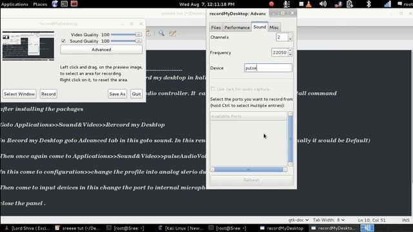This screenshot has width=413, height=232.
Task: Switch to the Files tab
Action: click(x=216, y=27)
